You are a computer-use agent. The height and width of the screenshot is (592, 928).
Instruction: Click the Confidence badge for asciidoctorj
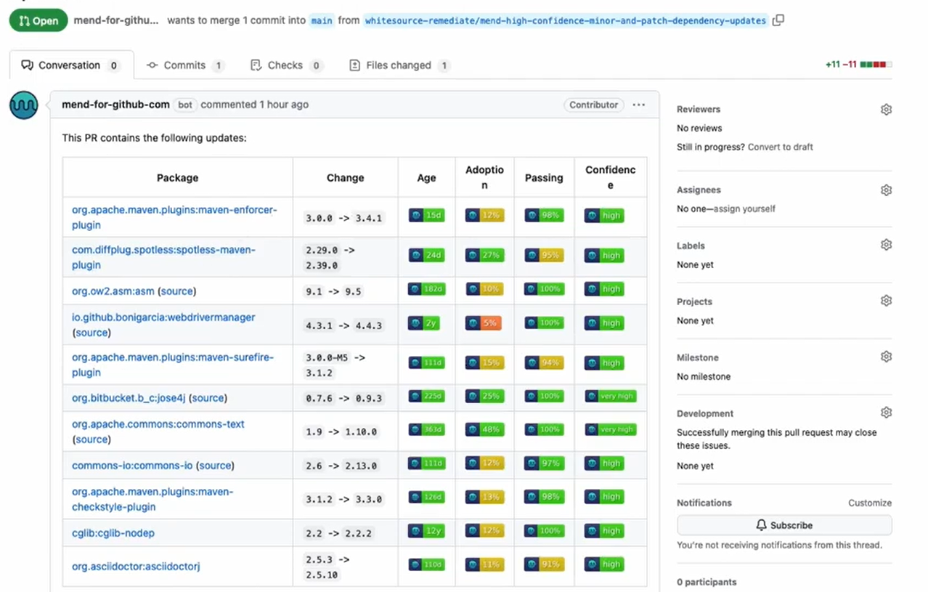604,564
